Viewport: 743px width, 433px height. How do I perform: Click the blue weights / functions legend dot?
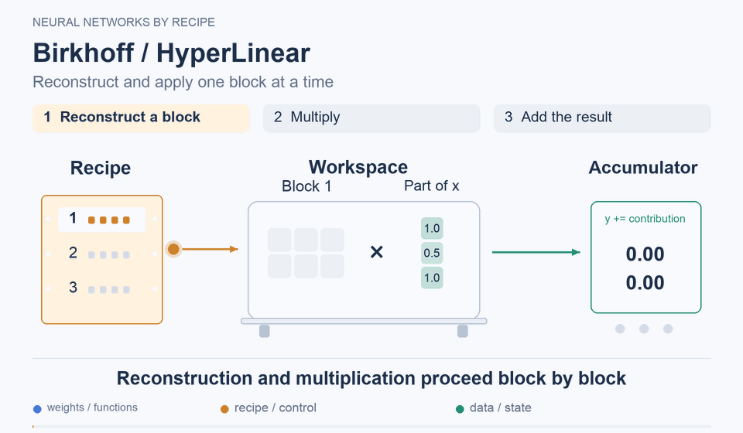pyautogui.click(x=37, y=409)
